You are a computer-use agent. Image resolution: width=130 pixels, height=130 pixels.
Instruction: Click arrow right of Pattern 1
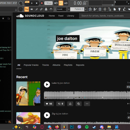[86, 9]
